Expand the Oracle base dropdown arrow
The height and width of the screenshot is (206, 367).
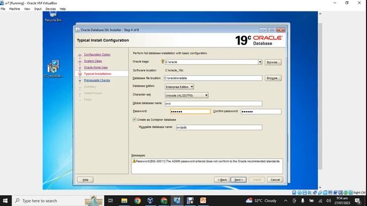click(x=260, y=62)
